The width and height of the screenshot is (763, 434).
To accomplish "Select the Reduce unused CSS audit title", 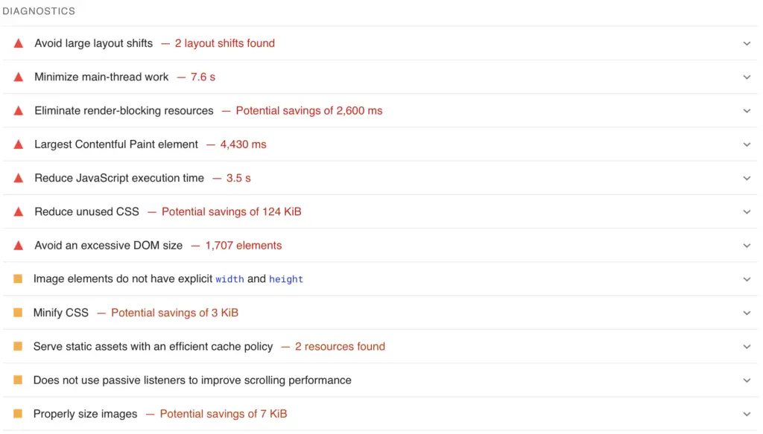I will (x=86, y=212).
